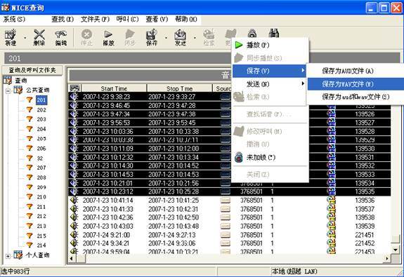Select the row starting 2007-1-23 10:41:33
Screen dimensions: 404x277
point(229,209)
